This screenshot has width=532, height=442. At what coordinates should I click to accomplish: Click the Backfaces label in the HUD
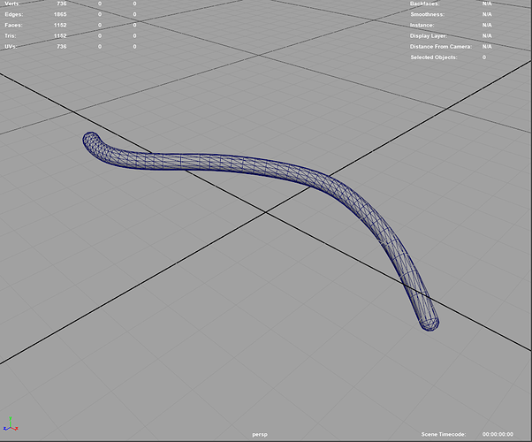[430, 4]
